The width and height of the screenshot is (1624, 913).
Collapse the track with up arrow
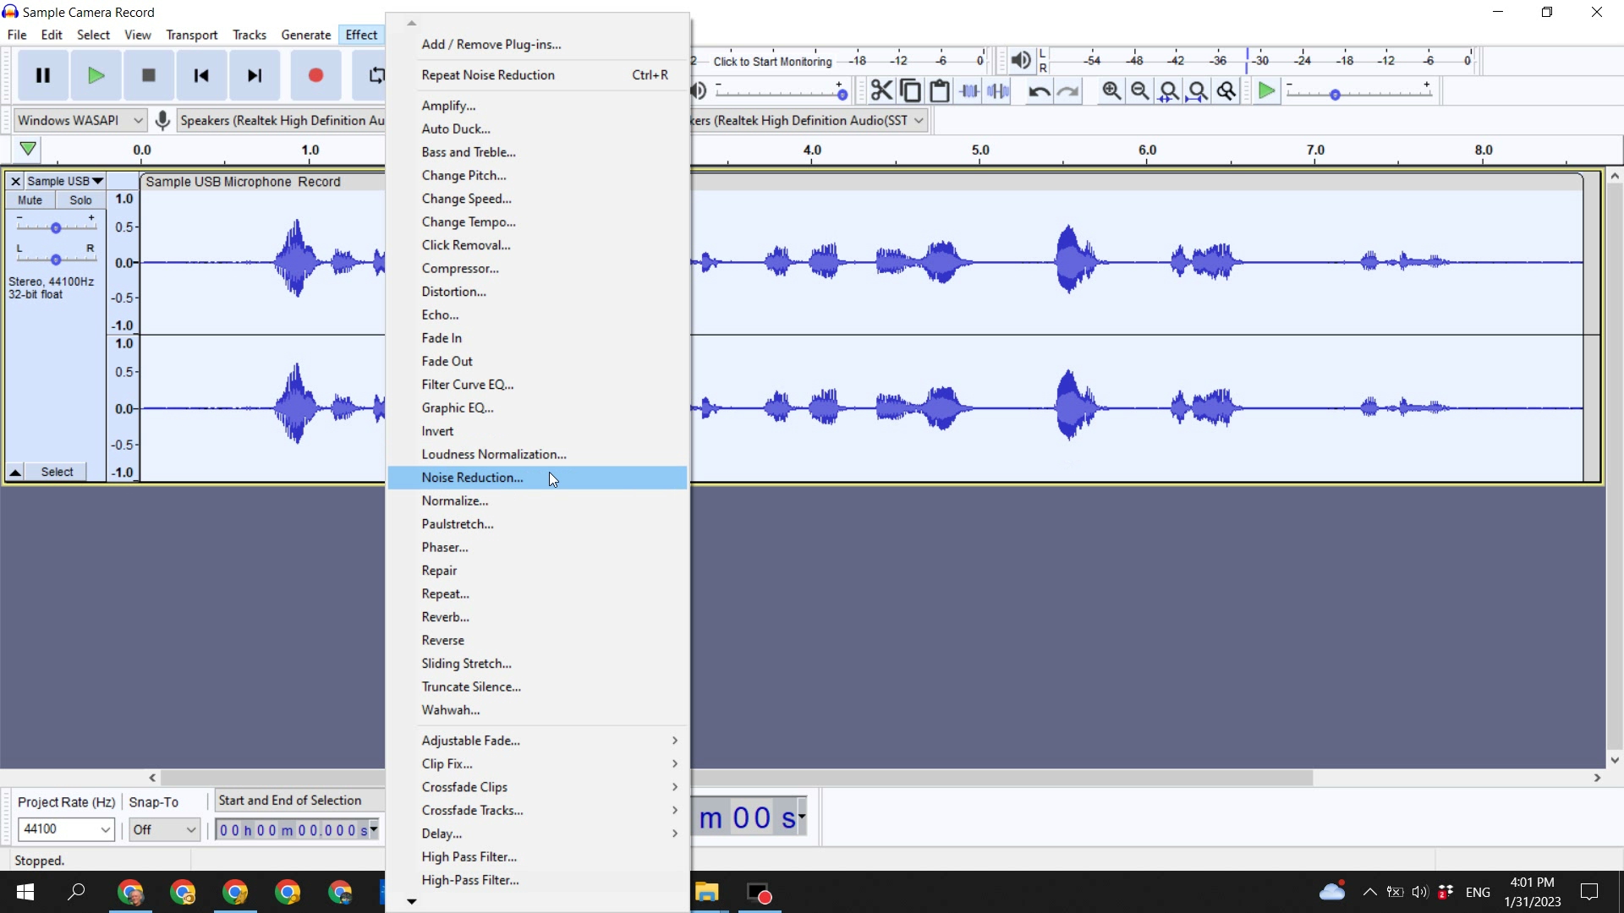coord(15,472)
